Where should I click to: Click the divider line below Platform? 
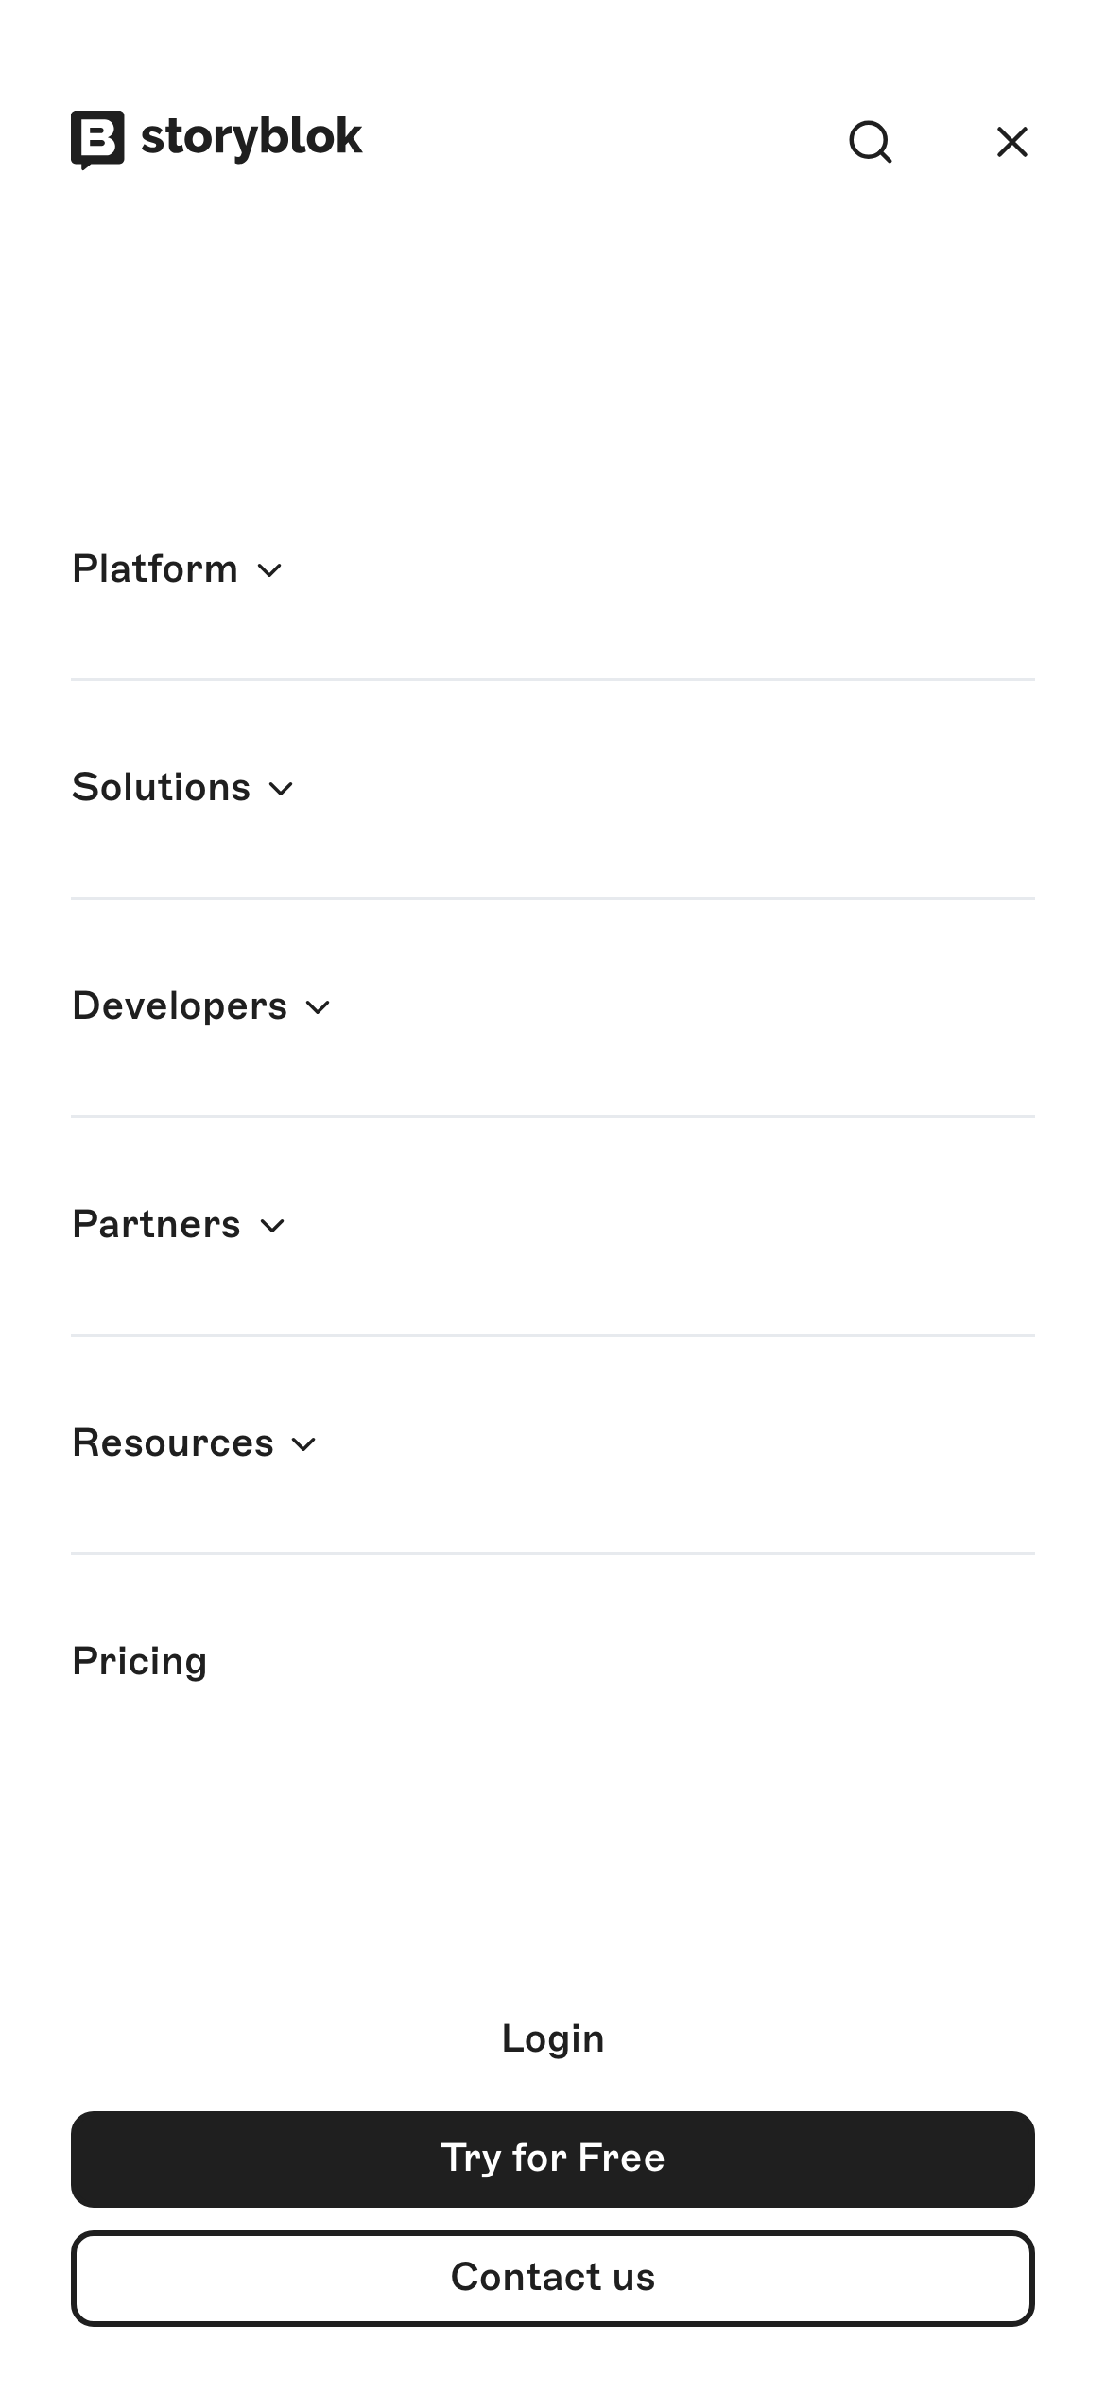pyautogui.click(x=553, y=679)
